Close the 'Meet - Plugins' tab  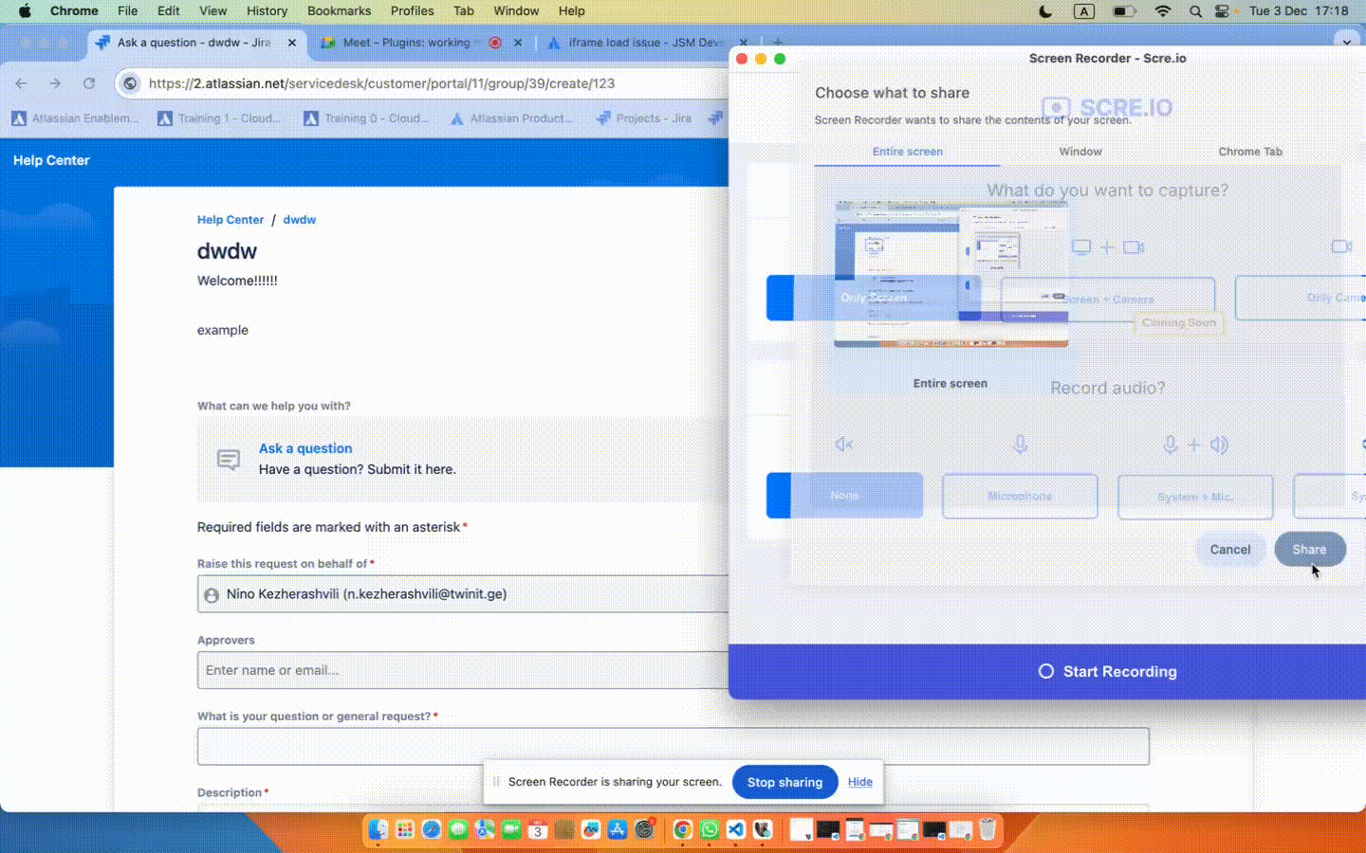click(x=518, y=43)
